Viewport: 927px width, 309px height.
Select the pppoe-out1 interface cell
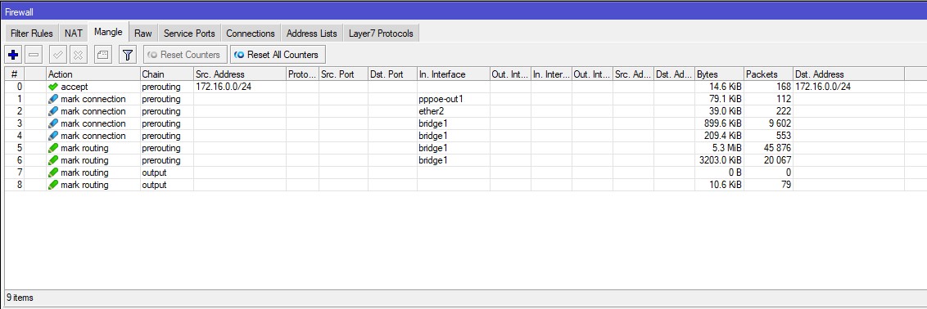[x=453, y=99]
